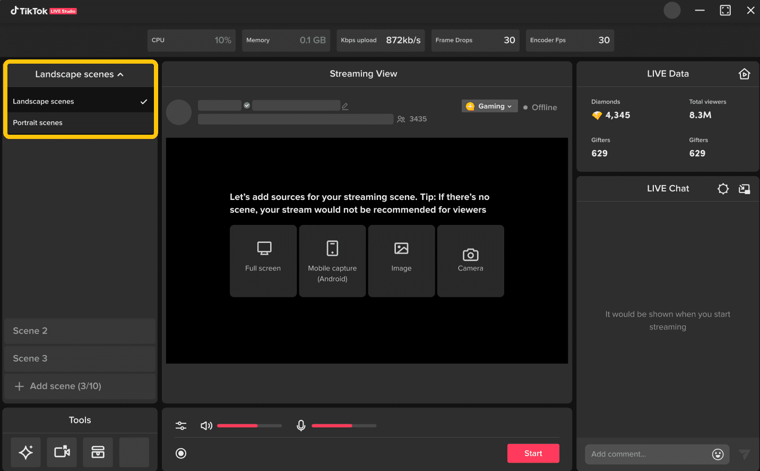Click Total viewers value 8.3M
Viewport: 760px width, 471px height.
pyautogui.click(x=700, y=115)
